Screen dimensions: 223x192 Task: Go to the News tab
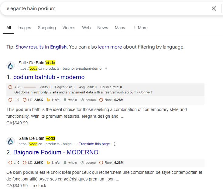(103, 28)
